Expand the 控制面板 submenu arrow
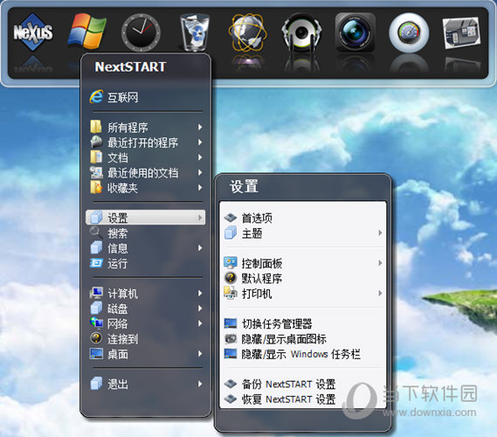The image size is (497, 437). 380,263
